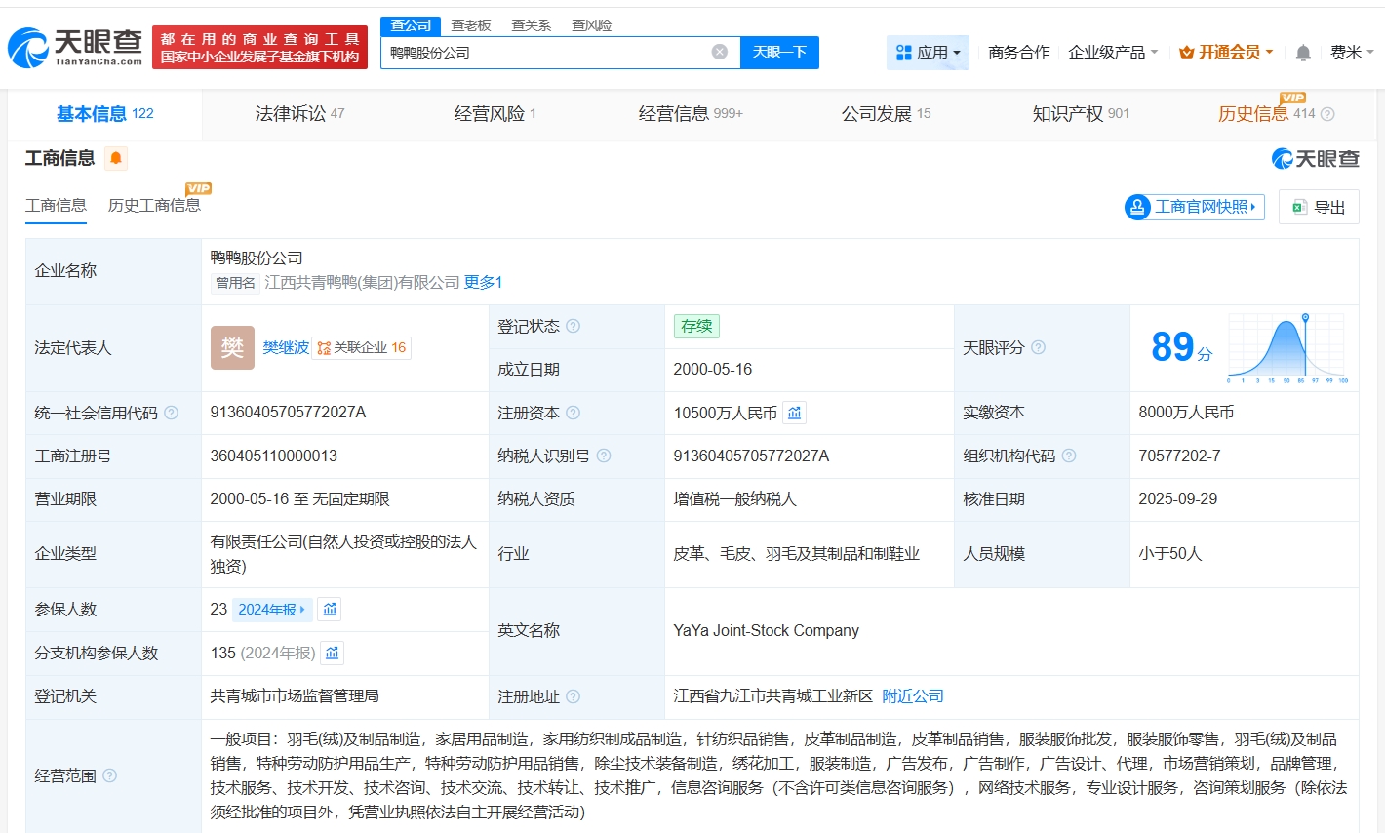Open the 应用 dropdown menu
Viewport: 1385px width, 833px height.
[927, 52]
